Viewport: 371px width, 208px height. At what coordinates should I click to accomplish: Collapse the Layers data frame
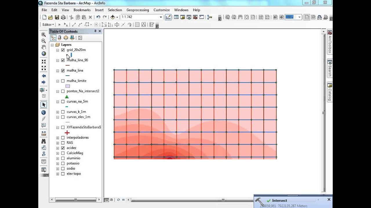coord(52,45)
